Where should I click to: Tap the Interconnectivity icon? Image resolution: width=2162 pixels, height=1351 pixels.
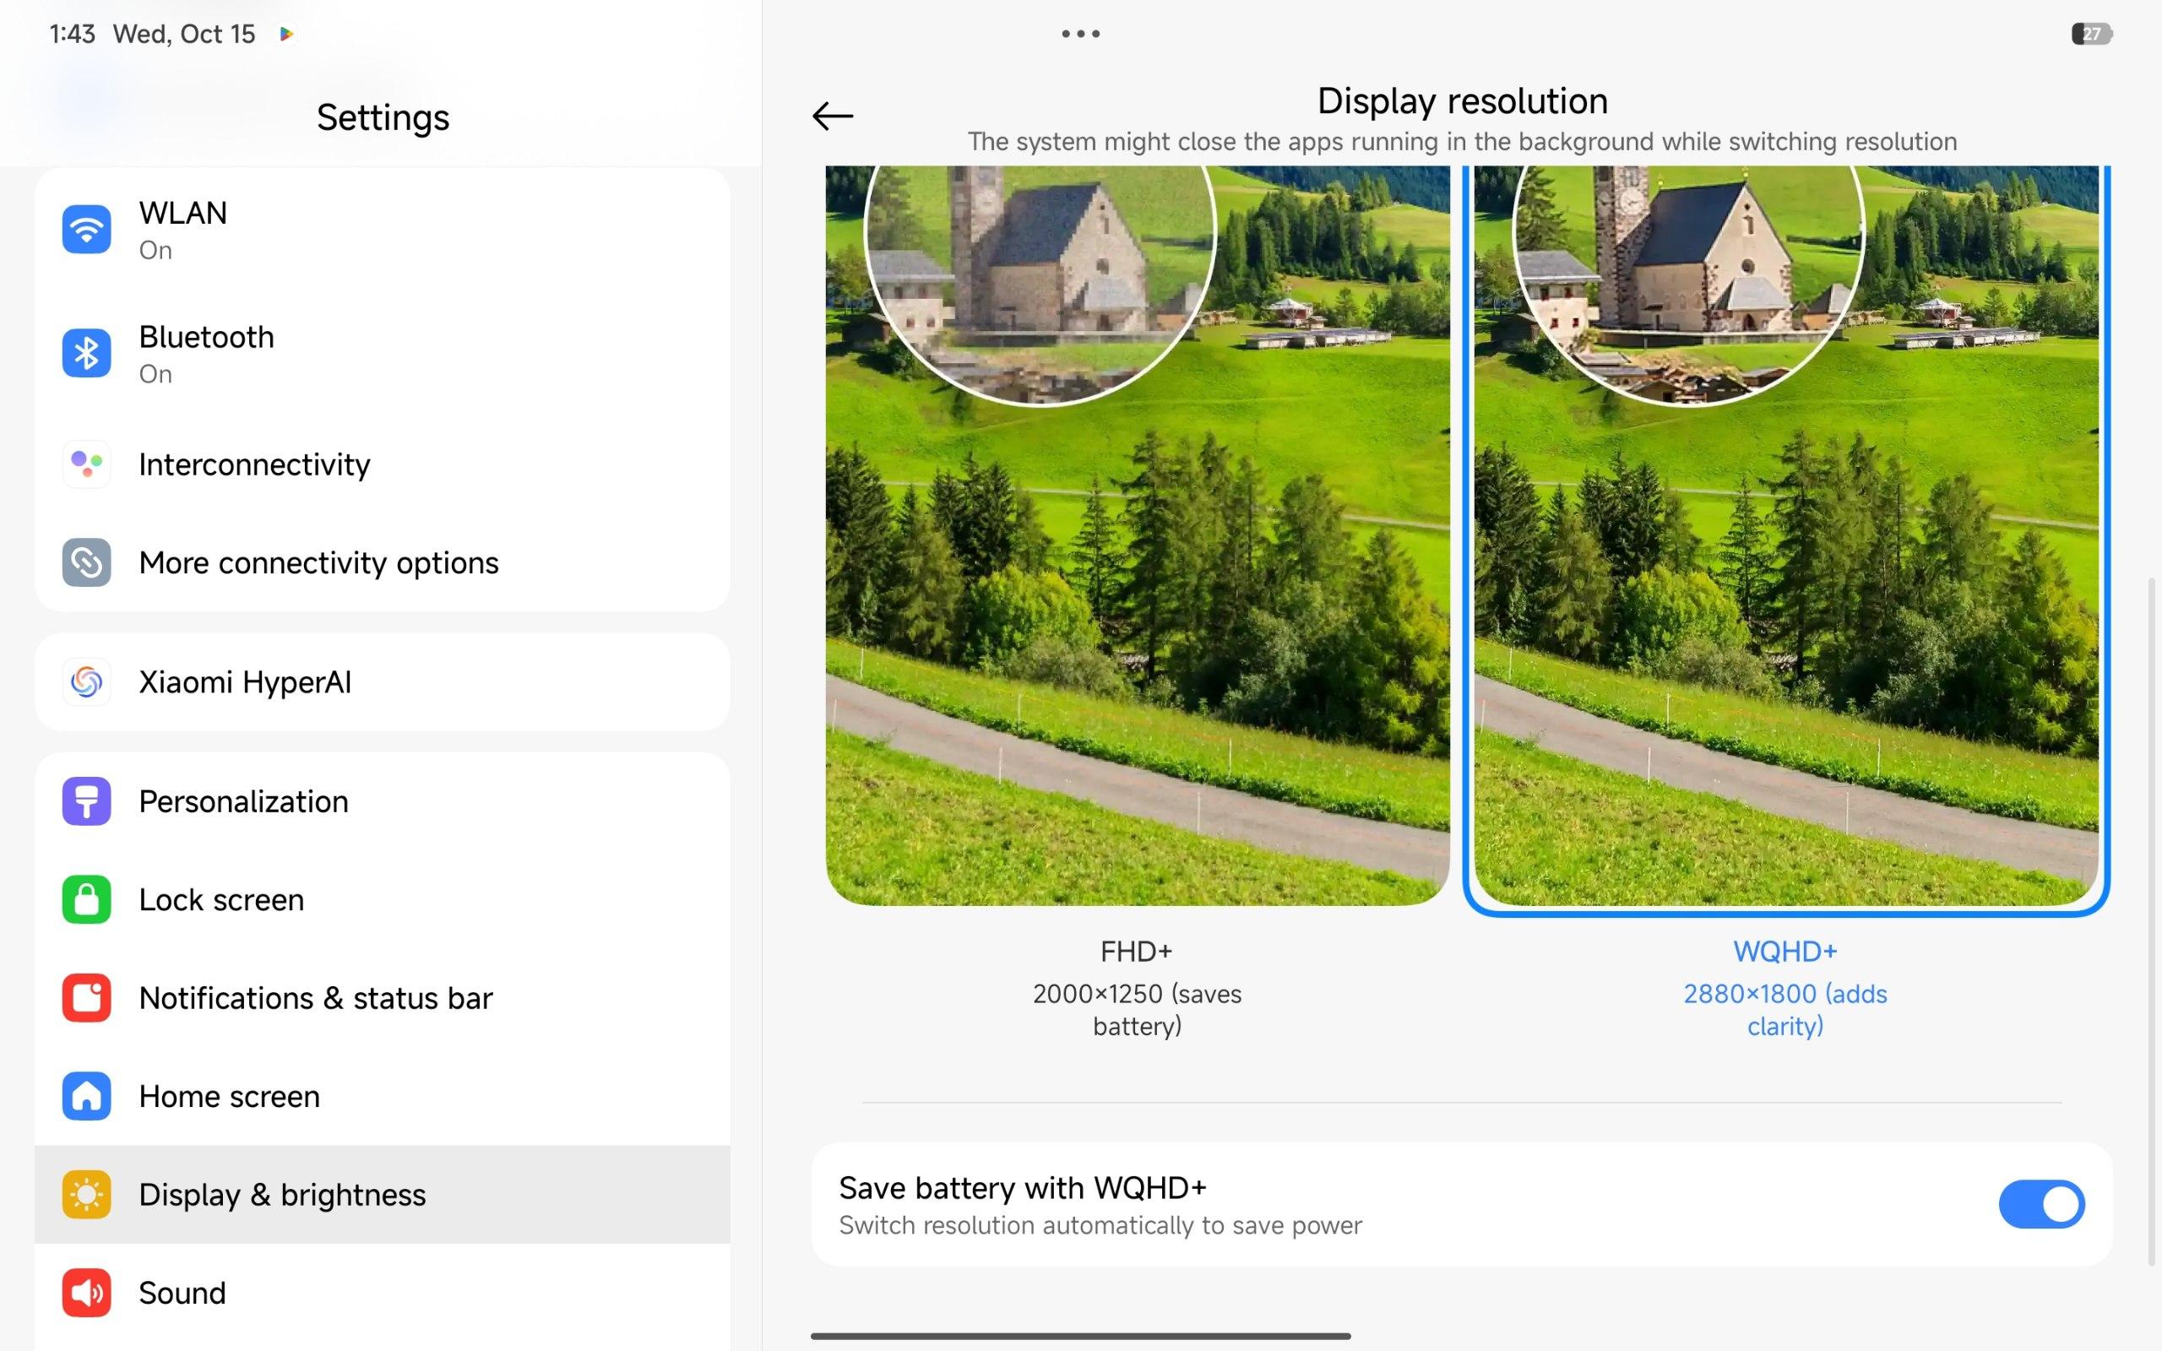pyautogui.click(x=87, y=464)
